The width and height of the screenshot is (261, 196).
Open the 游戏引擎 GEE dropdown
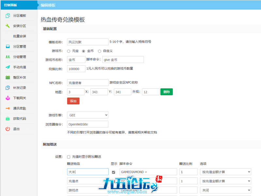coord(87,115)
